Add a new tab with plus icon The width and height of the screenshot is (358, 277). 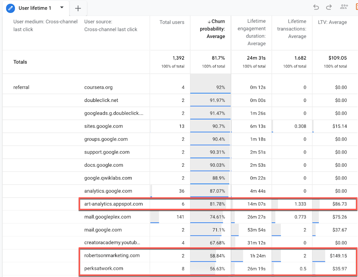[78, 8]
